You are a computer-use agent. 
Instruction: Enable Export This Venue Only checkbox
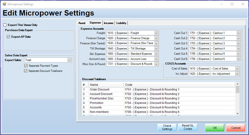pos(5,25)
